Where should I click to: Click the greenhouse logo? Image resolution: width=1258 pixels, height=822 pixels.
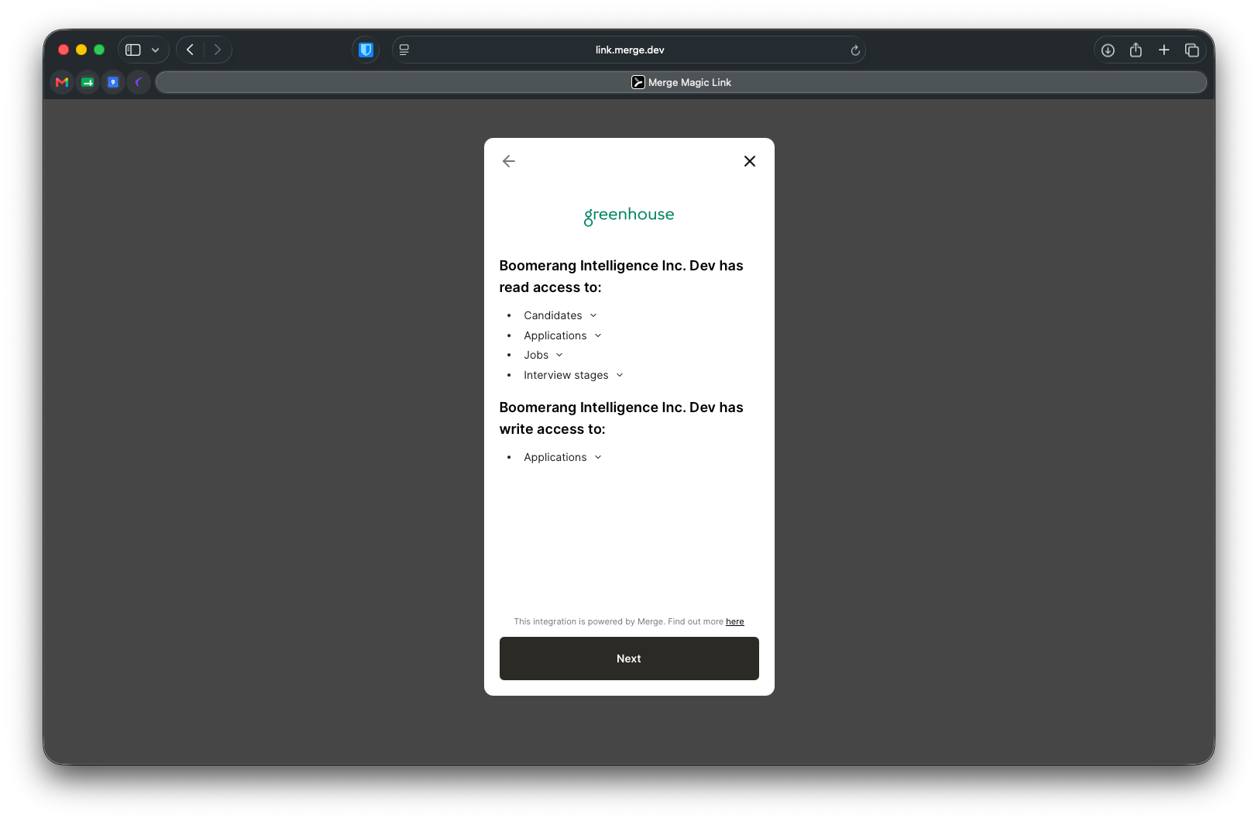click(629, 215)
